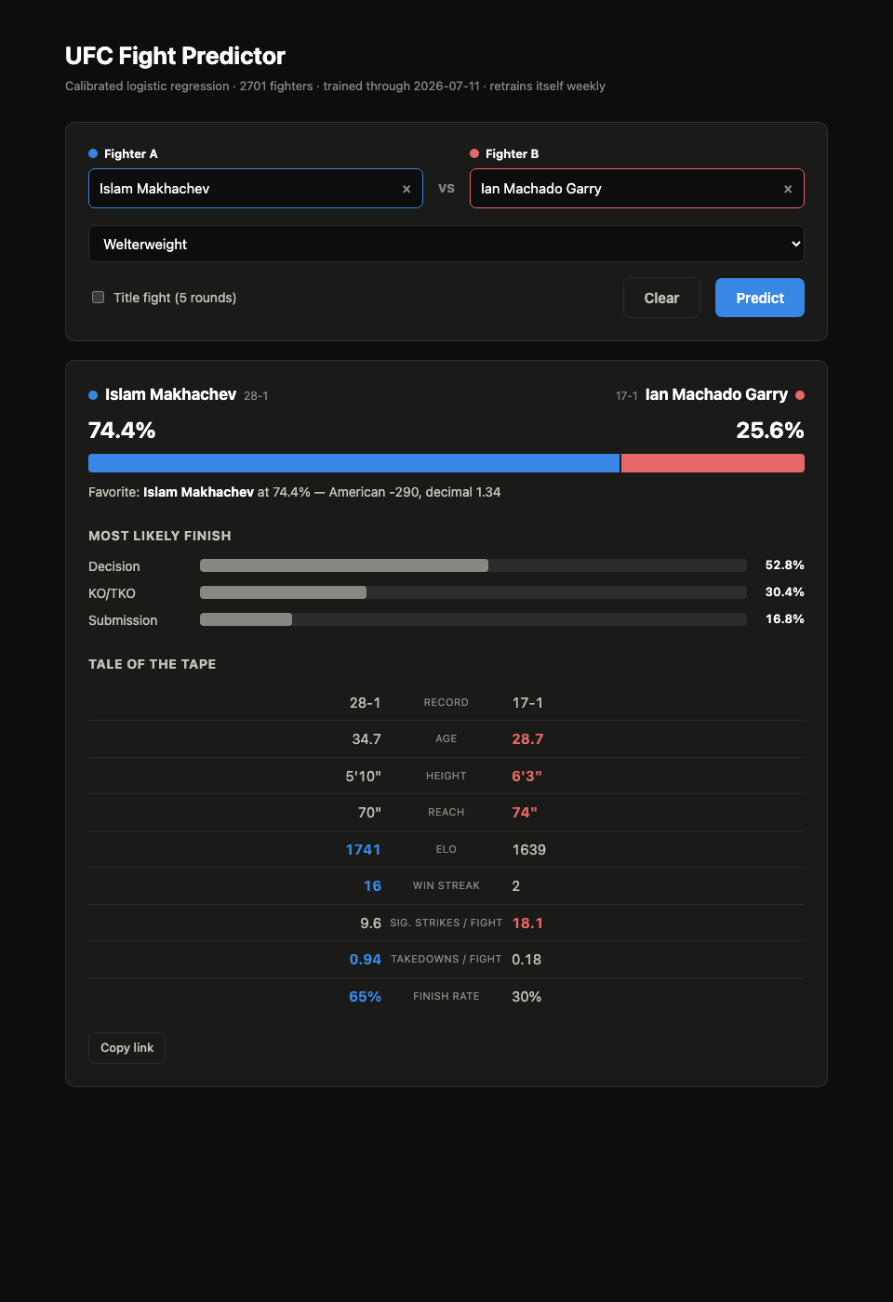Screen dimensions: 893x1302
Task: Click the reach value 74"
Action: [525, 813]
